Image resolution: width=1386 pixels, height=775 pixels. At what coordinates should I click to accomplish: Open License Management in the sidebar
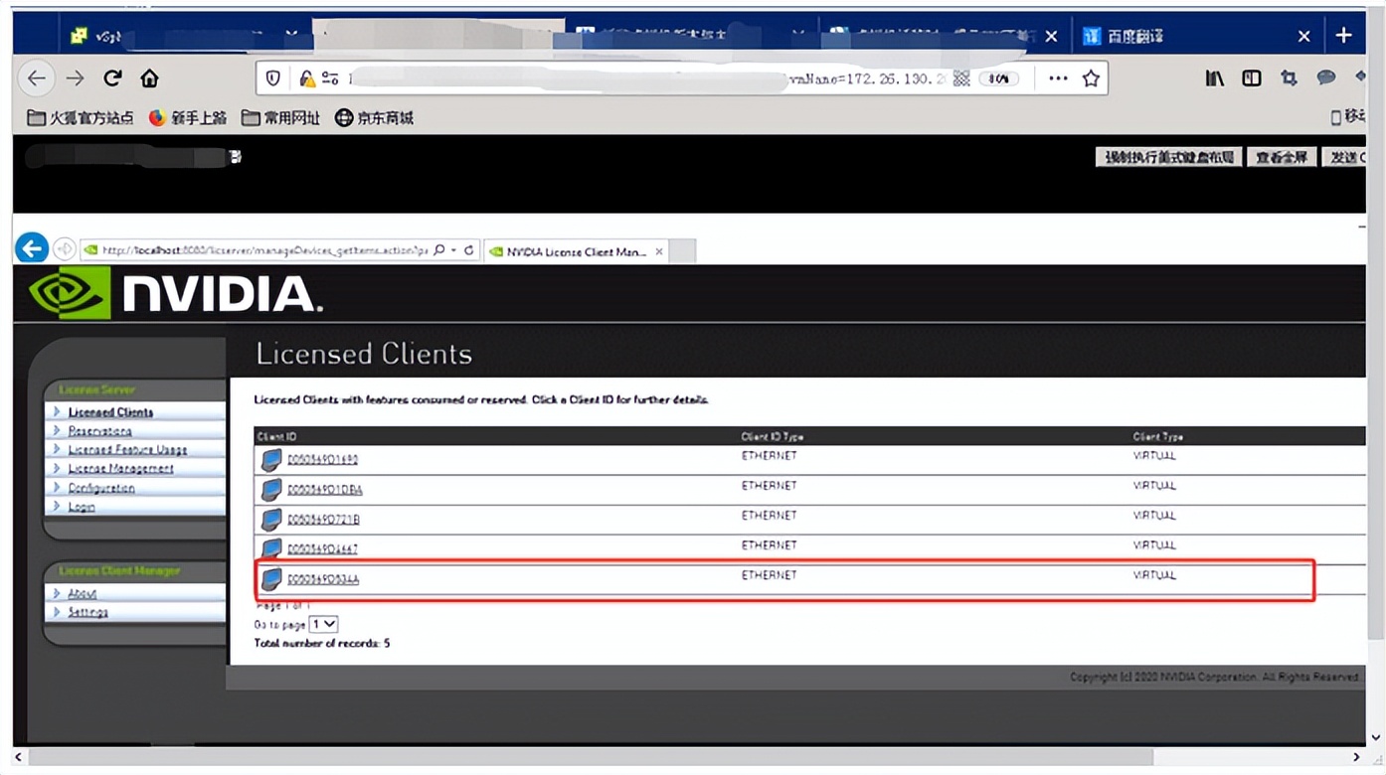(x=120, y=469)
